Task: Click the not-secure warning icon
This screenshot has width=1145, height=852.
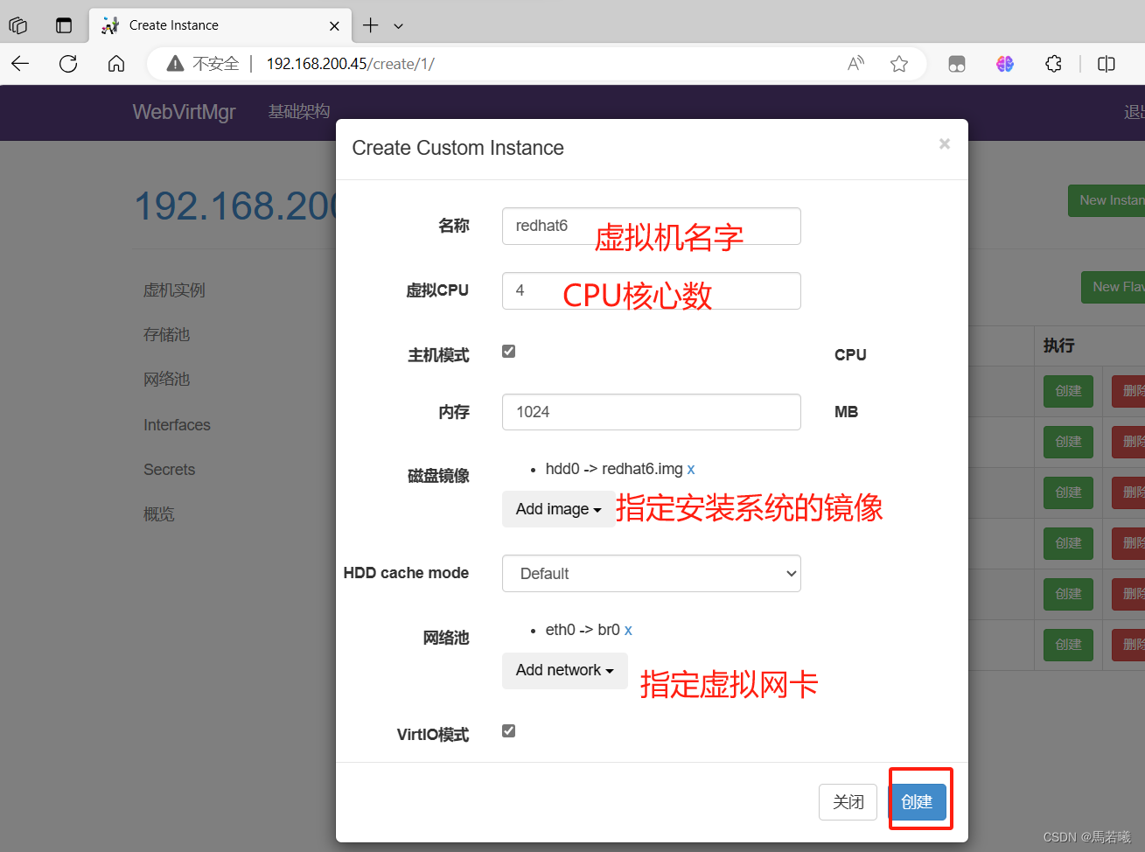Action: click(x=175, y=64)
